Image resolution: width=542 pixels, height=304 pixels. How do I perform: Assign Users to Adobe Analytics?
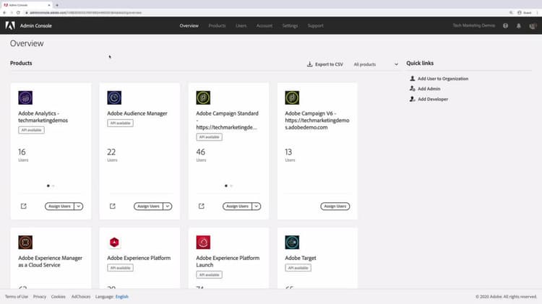(x=59, y=207)
